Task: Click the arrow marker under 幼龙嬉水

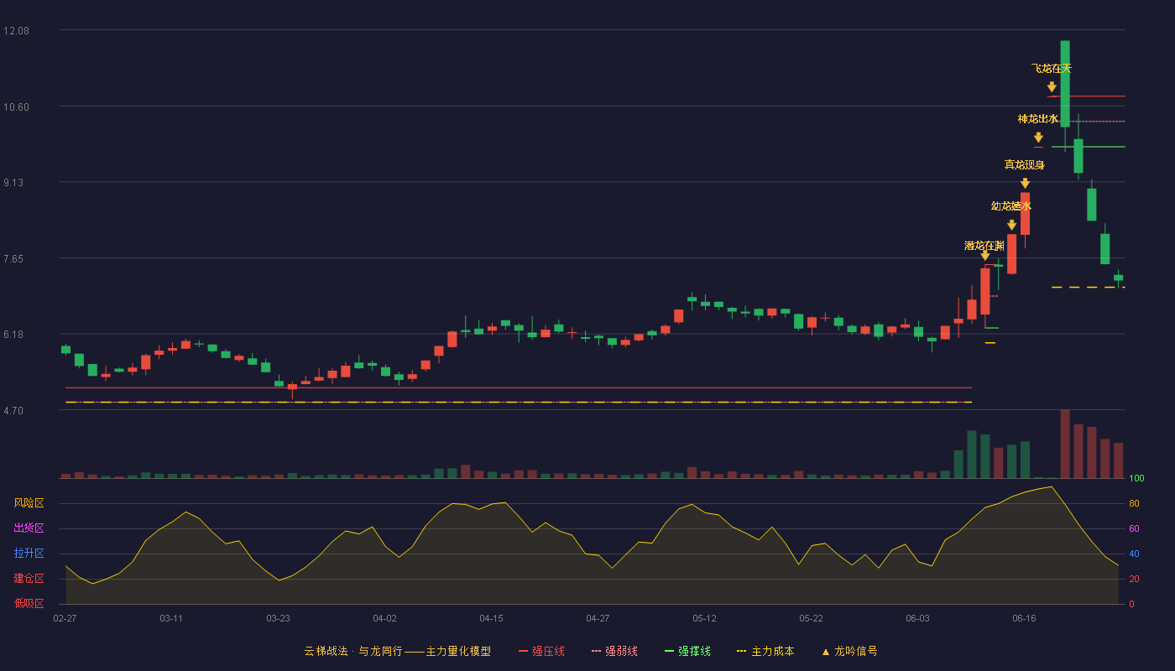Action: click(1011, 225)
